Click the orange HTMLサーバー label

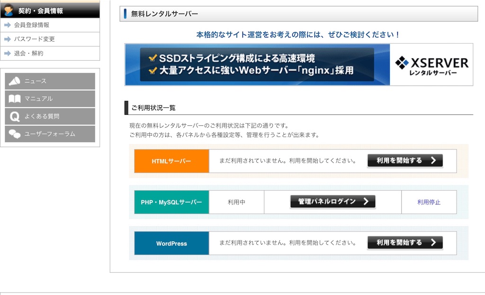click(x=171, y=161)
